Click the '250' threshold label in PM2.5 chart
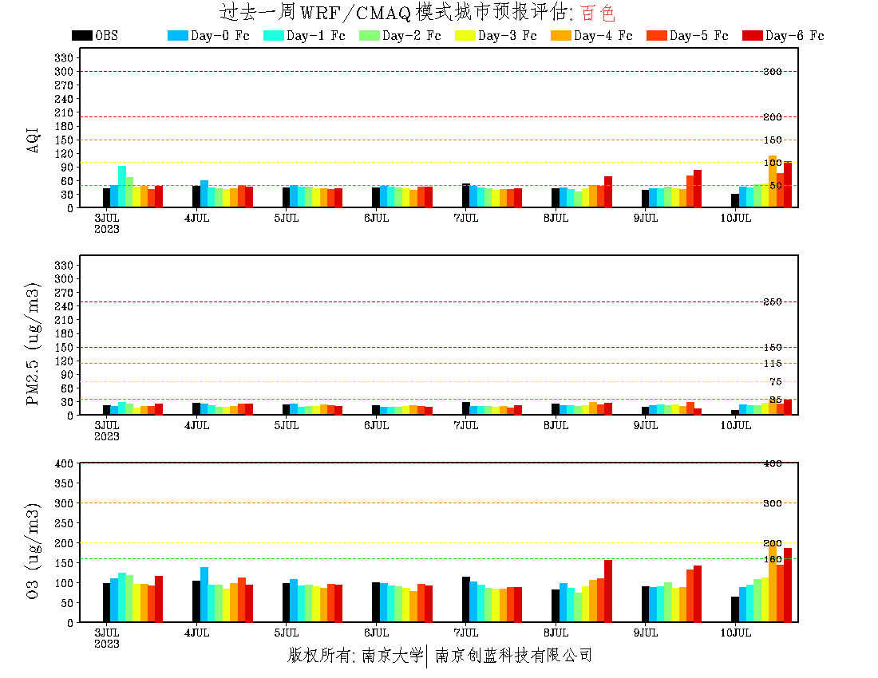 [x=773, y=302]
